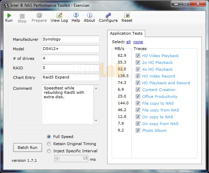This screenshot has height=173, width=209.
Task: Open Configure from the gears icon
Action: [x=108, y=15]
